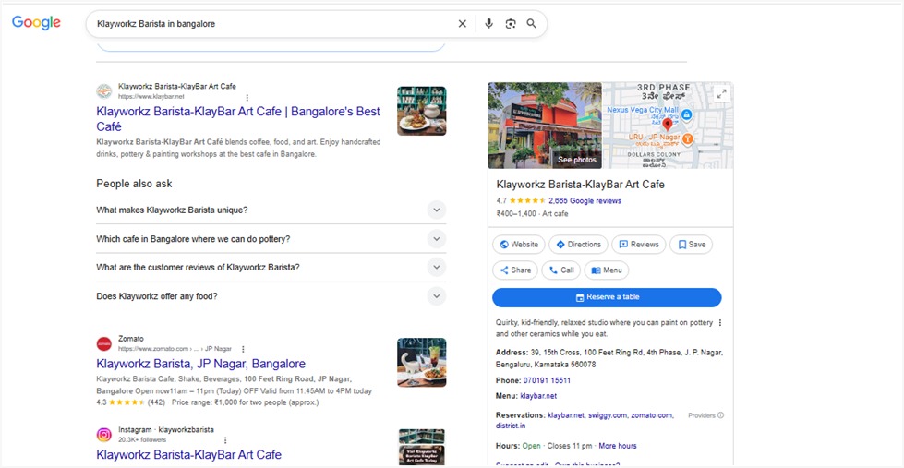Expand 'Which cafe in Bangalore where we can do pottery?'
This screenshot has width=904, height=468.
[x=271, y=238]
